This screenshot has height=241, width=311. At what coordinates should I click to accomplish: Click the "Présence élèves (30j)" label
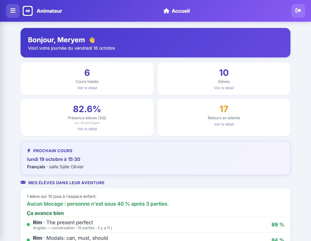point(87,118)
